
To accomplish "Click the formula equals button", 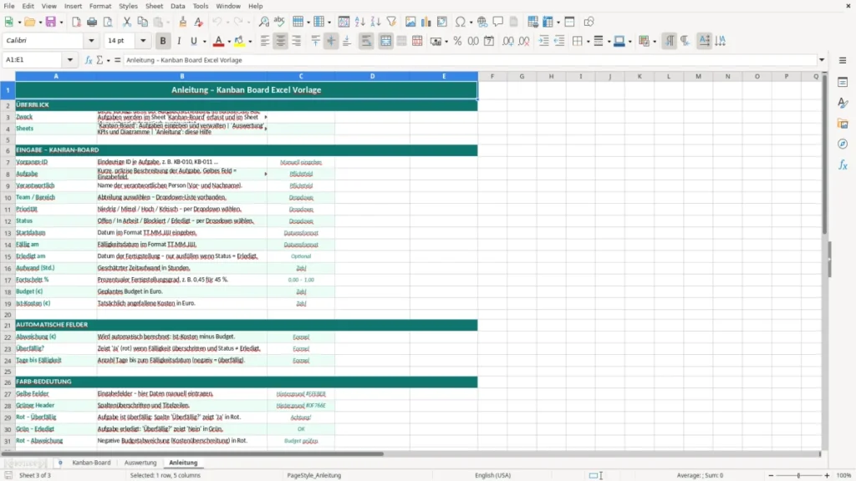I will [117, 60].
